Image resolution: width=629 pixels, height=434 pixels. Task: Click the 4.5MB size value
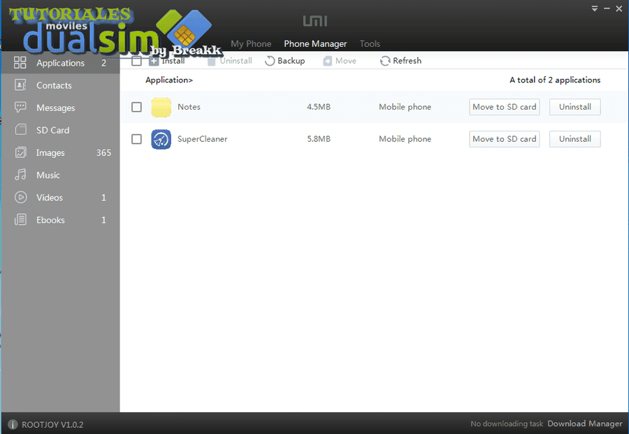tap(319, 107)
